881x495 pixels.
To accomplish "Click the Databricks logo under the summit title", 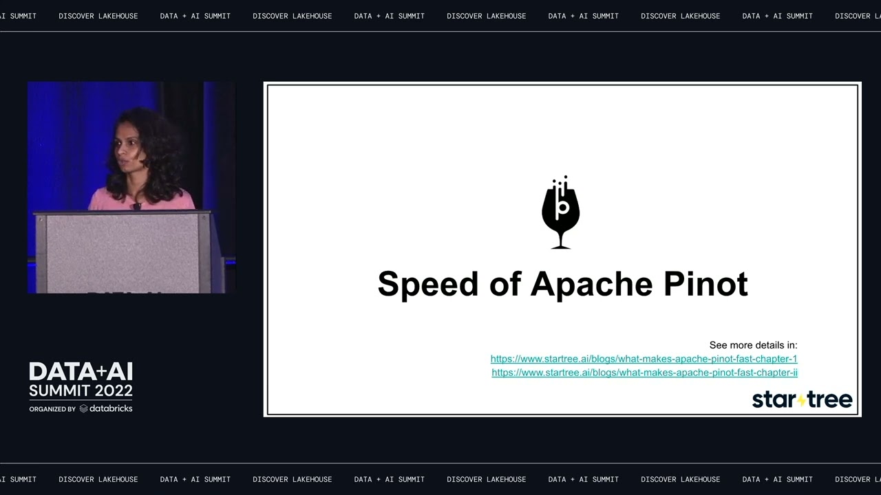I will pos(106,408).
